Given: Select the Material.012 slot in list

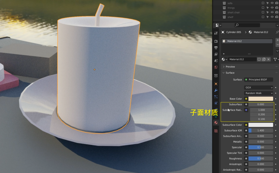Looking at the screenshot, I should point(247,41).
